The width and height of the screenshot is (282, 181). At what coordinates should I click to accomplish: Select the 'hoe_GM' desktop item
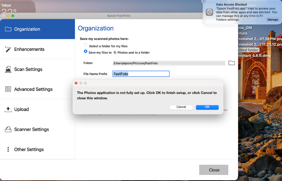pos(245,28)
